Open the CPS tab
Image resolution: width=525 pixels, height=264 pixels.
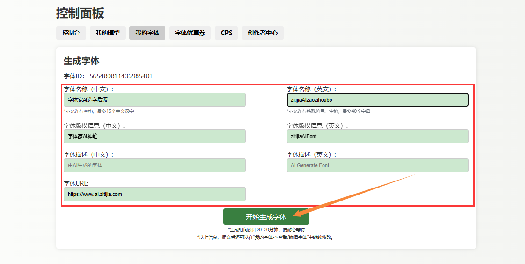pos(226,33)
